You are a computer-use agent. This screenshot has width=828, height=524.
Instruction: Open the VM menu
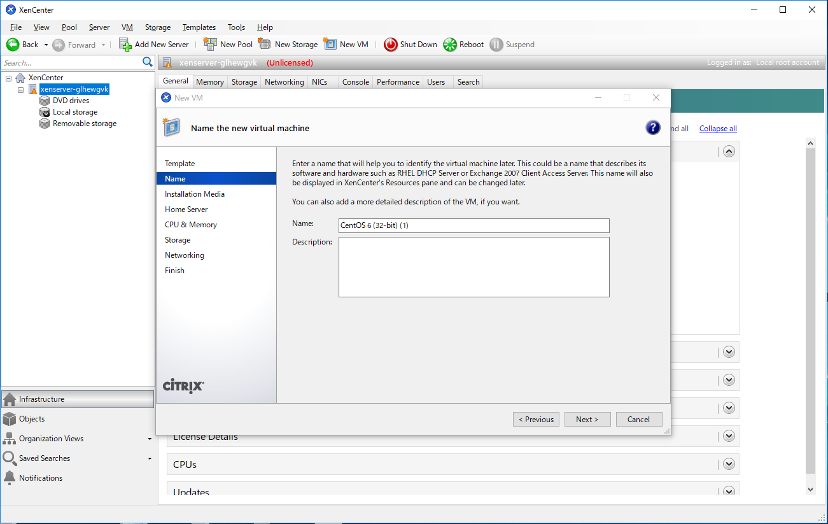click(127, 27)
